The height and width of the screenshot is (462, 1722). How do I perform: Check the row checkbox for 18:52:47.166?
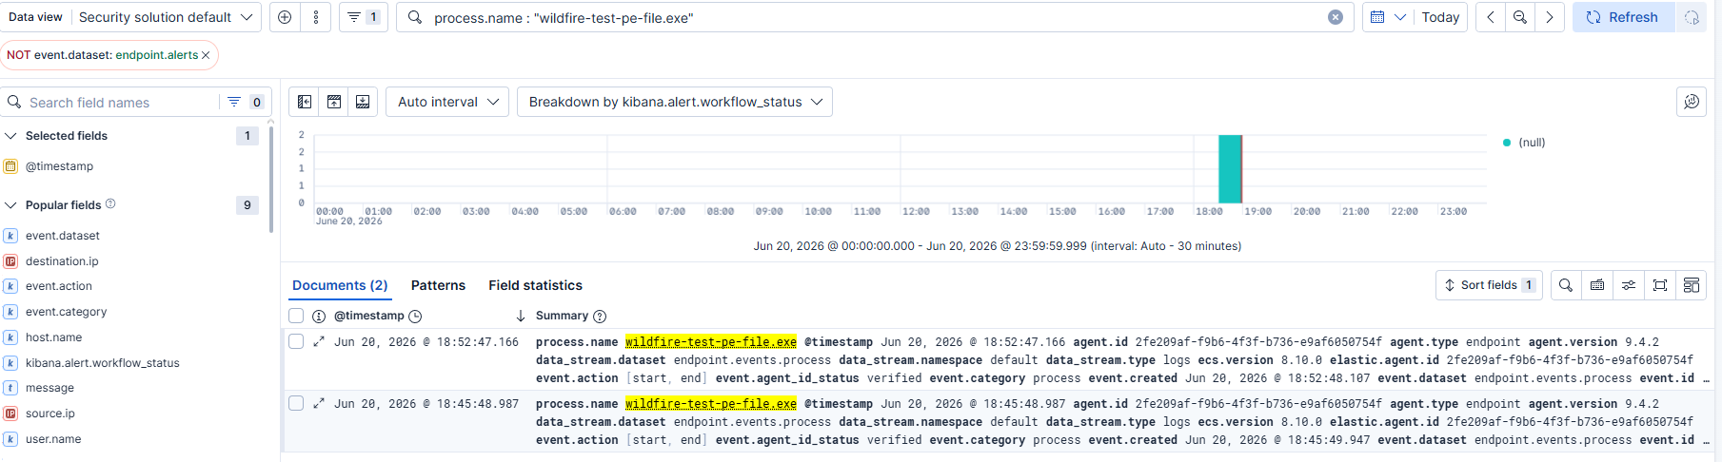point(296,341)
